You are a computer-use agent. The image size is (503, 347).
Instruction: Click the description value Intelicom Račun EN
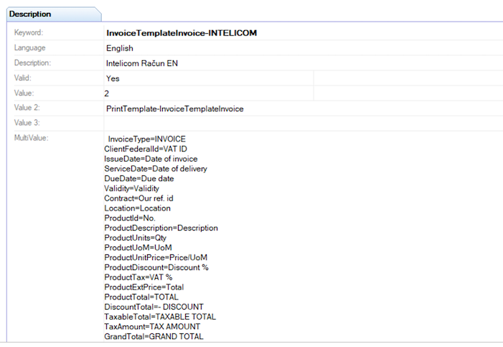point(142,63)
